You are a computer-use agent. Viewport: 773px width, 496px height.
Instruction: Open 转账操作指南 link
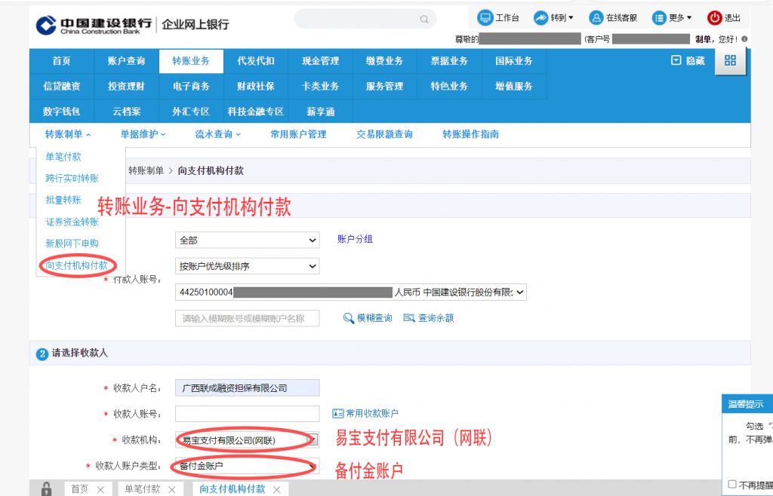(471, 134)
